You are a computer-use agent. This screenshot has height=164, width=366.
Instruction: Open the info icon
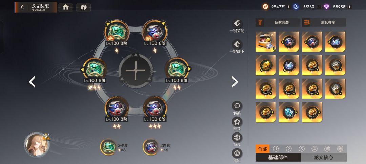[84, 7]
